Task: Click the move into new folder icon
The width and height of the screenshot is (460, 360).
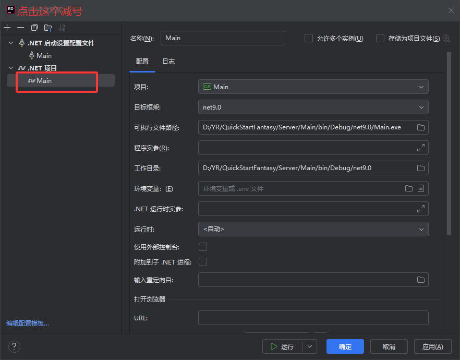Action: point(48,28)
